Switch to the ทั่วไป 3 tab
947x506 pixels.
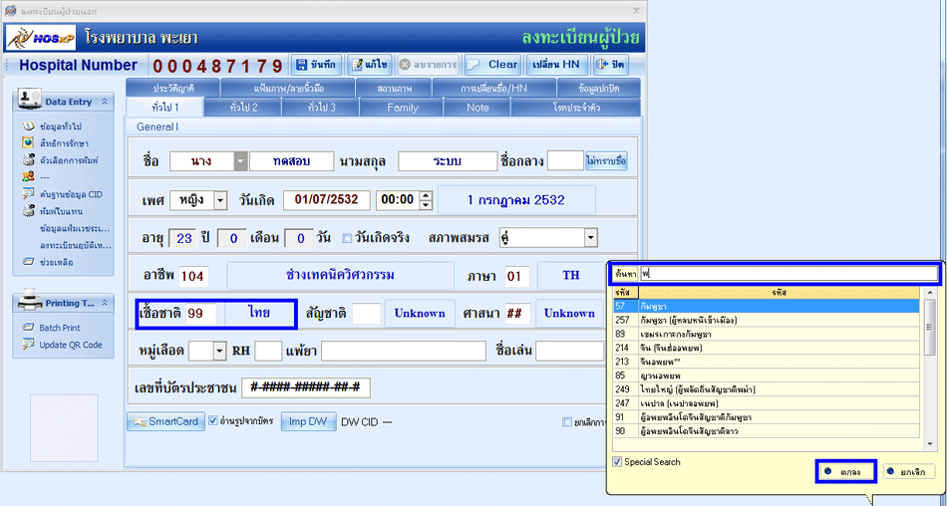(x=321, y=108)
